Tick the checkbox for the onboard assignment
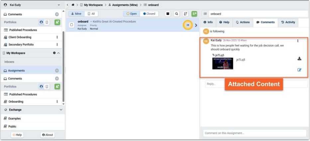Screen dimensions: 310x141 (71, 25)
